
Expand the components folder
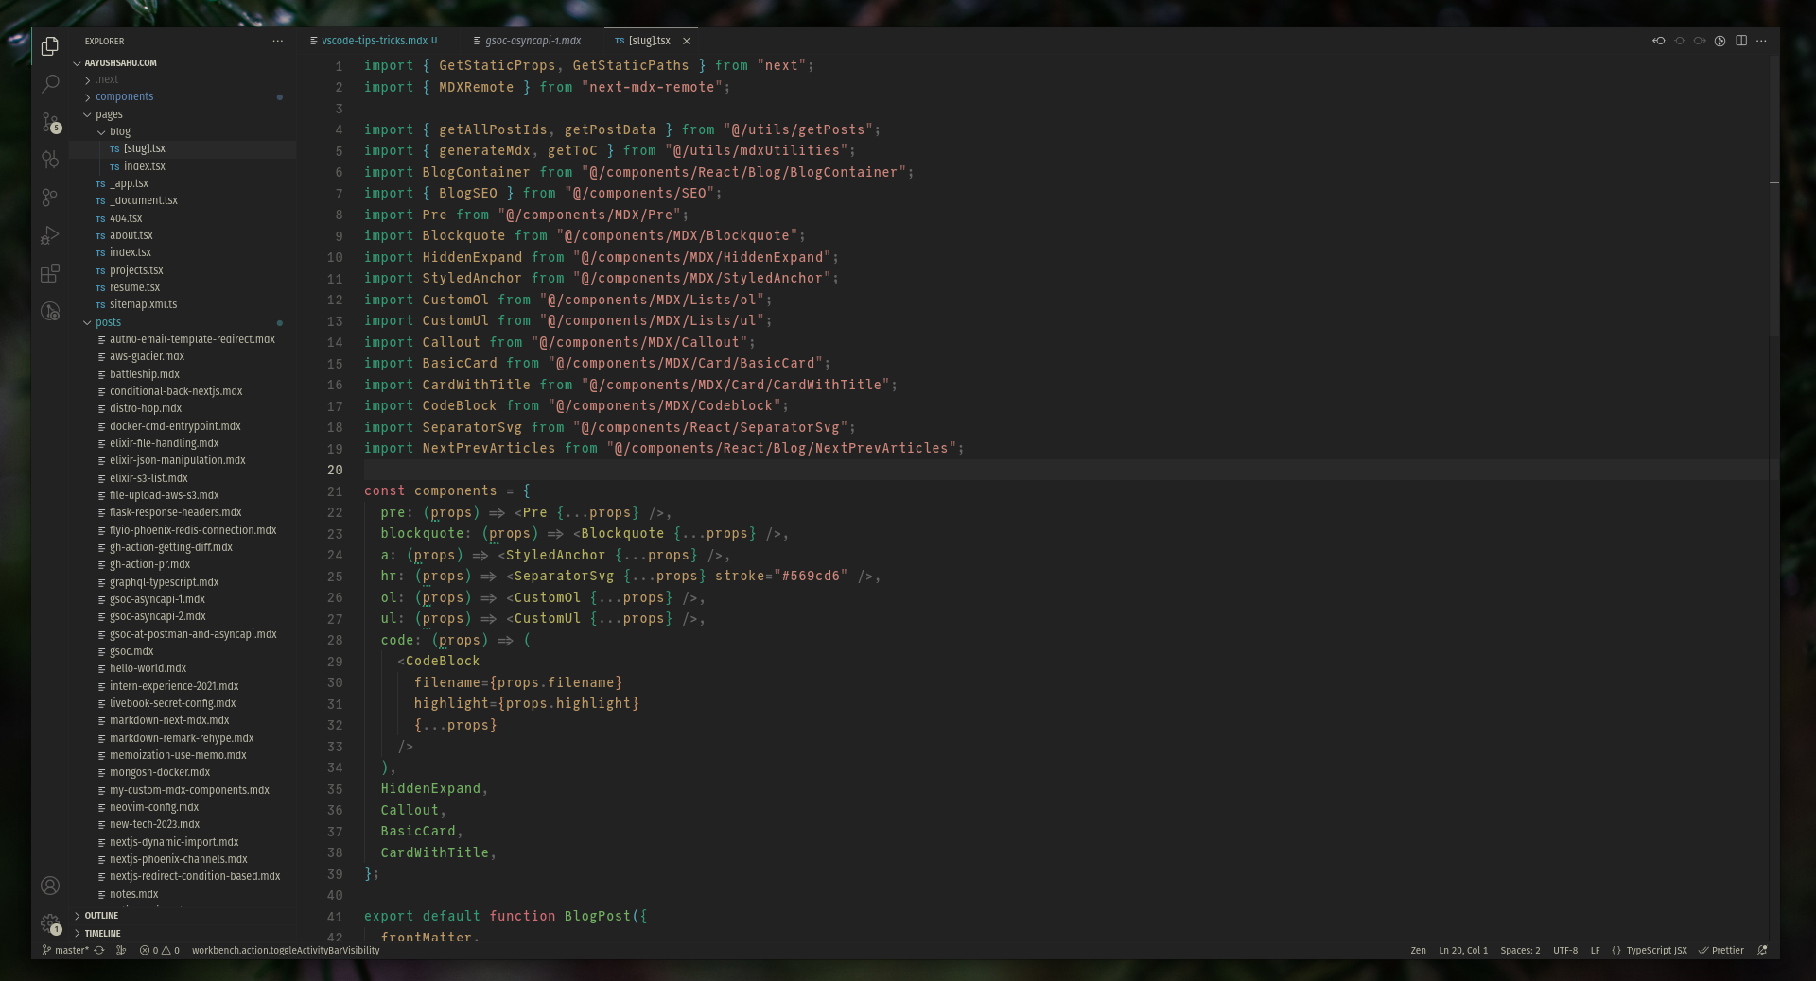tap(126, 95)
